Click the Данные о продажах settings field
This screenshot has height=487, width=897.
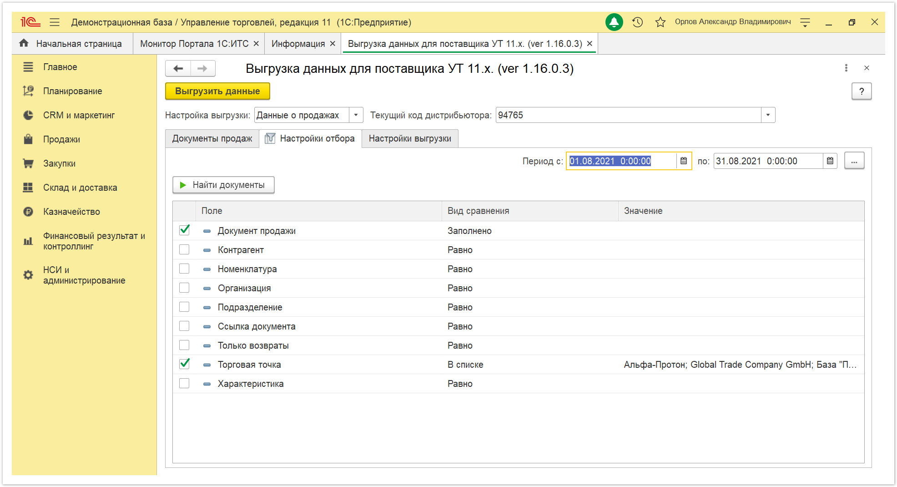click(x=302, y=115)
